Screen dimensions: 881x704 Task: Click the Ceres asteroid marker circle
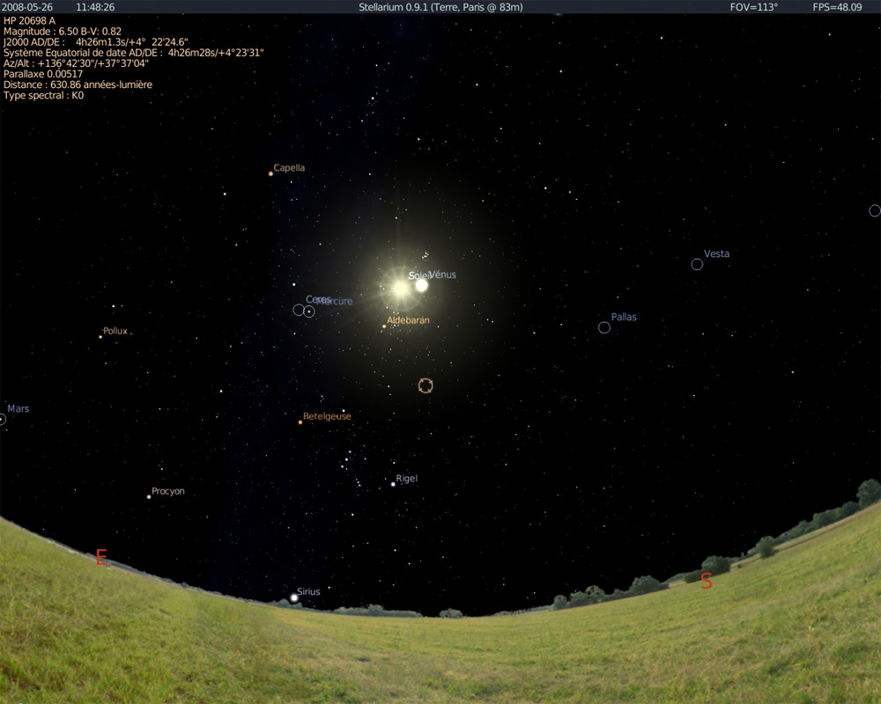point(299,310)
